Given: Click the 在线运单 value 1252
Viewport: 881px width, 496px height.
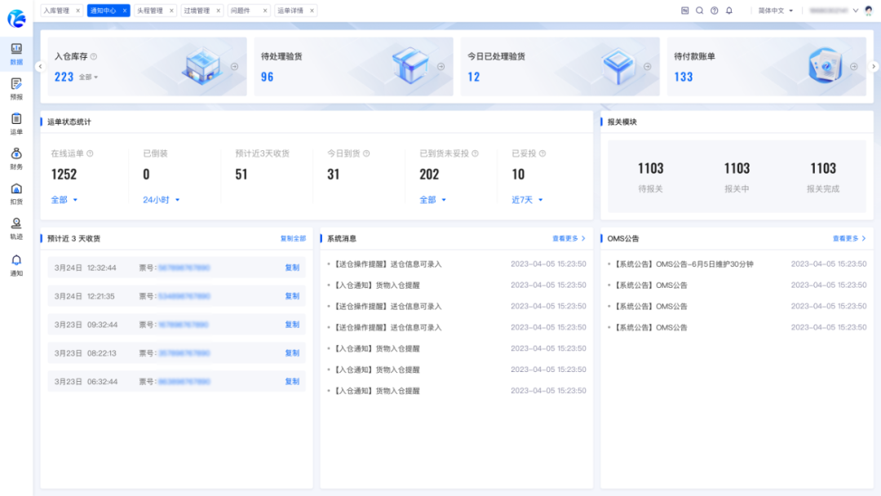Looking at the screenshot, I should click(64, 174).
